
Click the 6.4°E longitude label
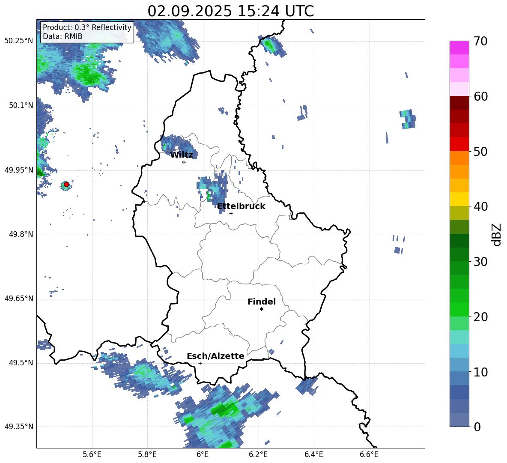click(313, 455)
